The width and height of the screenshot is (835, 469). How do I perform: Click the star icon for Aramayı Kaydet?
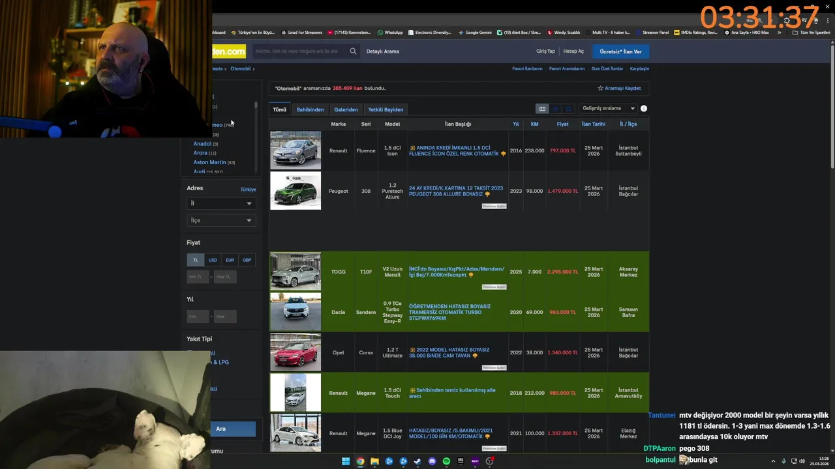(600, 88)
